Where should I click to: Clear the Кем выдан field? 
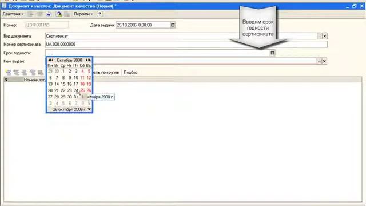(x=324, y=61)
